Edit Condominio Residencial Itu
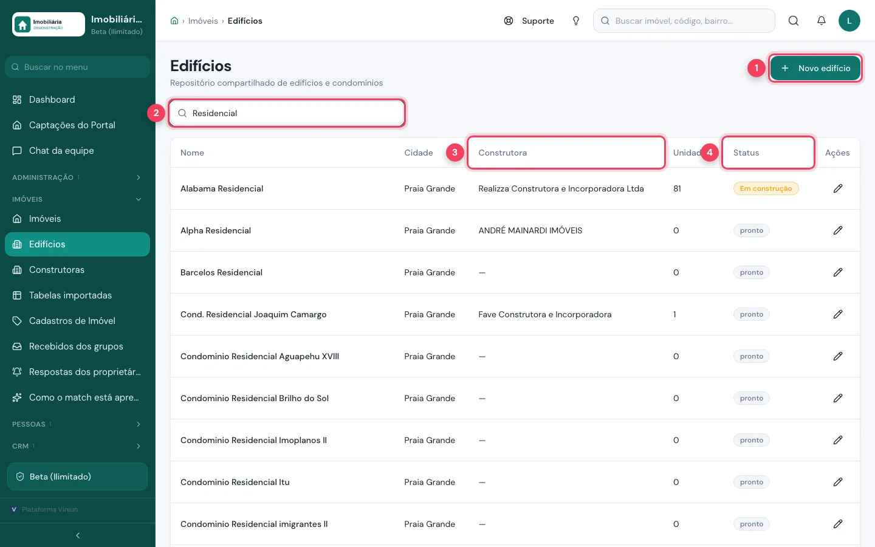This screenshot has height=547, width=875. [x=838, y=482]
